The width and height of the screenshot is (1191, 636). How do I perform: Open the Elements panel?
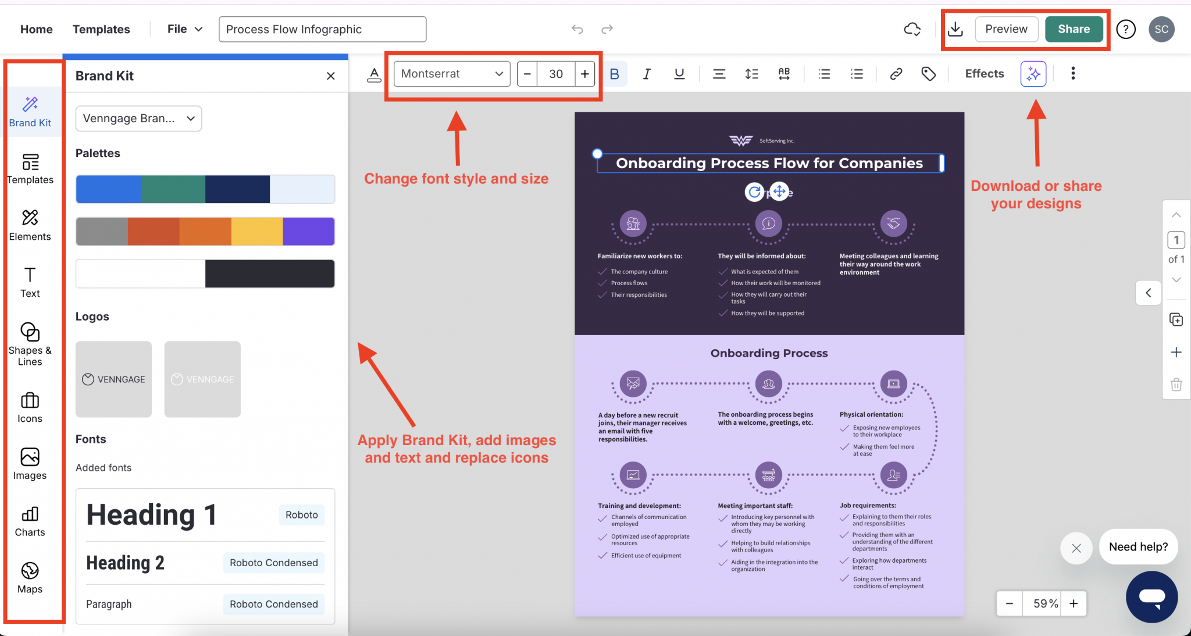pos(30,226)
